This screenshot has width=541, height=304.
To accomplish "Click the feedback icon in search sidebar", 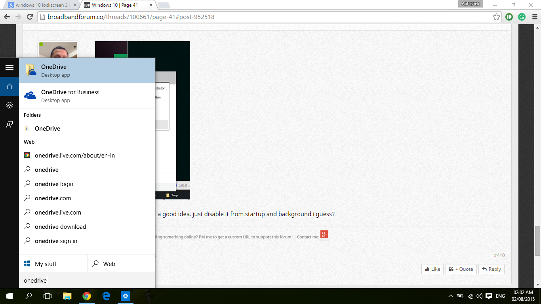I will coord(10,124).
